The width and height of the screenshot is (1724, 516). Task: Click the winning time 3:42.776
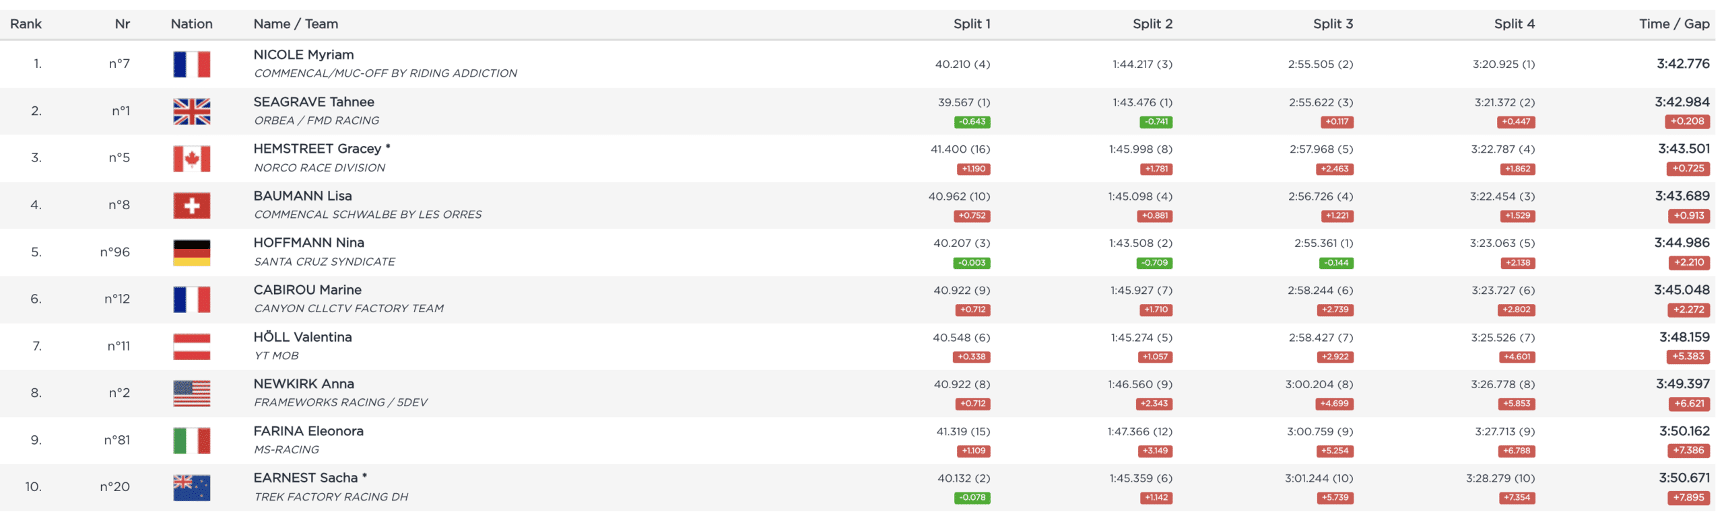coord(1682,64)
